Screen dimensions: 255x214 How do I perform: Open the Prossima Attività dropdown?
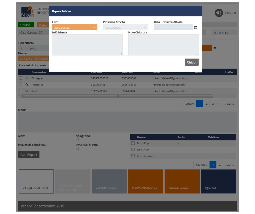(x=125, y=27)
